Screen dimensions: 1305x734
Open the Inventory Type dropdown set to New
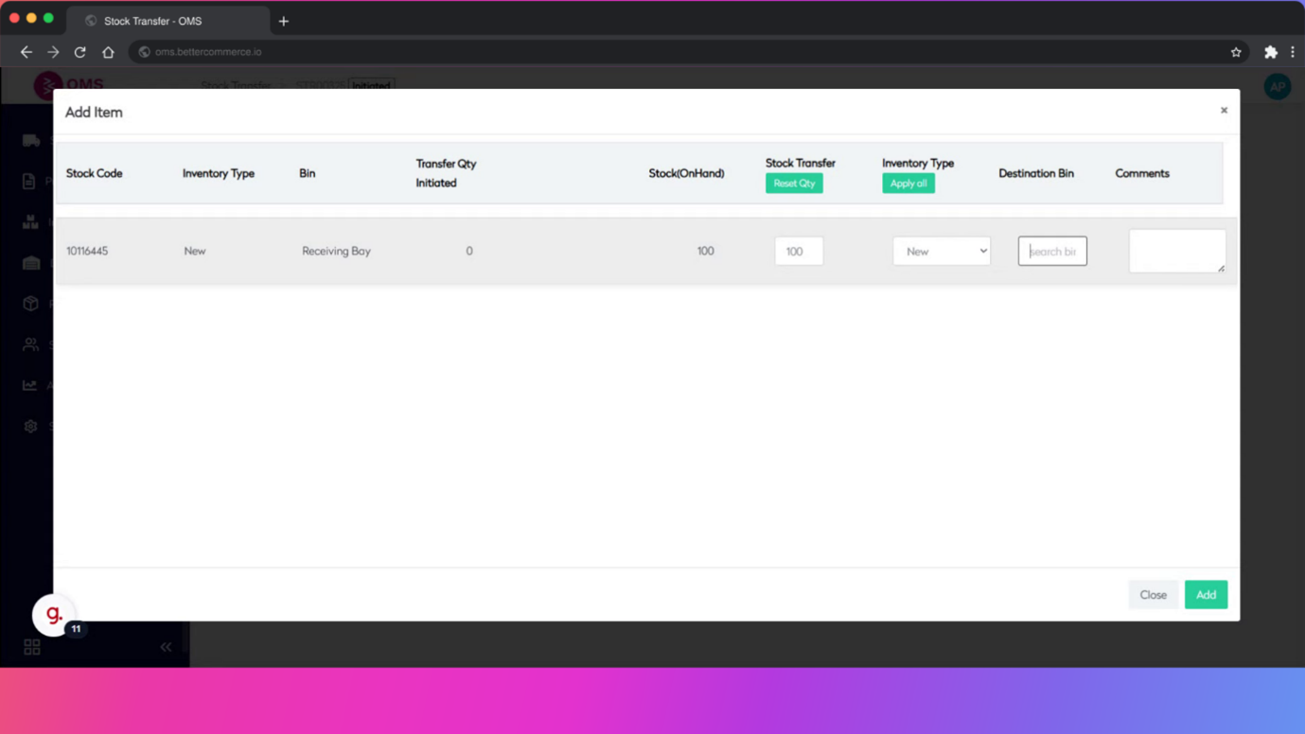pos(941,252)
